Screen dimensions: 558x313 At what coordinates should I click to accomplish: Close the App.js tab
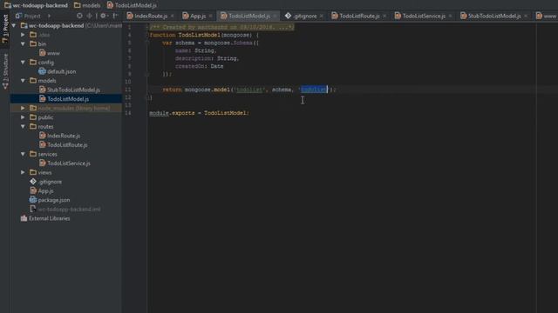[x=211, y=16]
